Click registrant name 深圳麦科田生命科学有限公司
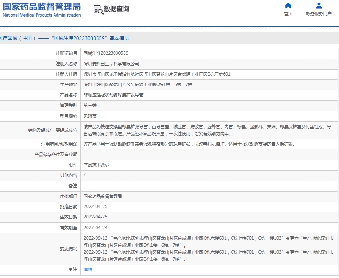The height and width of the screenshot is (278, 339). tap(111, 64)
